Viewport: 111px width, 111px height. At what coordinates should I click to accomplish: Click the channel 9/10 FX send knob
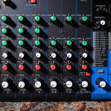coord(85,55)
